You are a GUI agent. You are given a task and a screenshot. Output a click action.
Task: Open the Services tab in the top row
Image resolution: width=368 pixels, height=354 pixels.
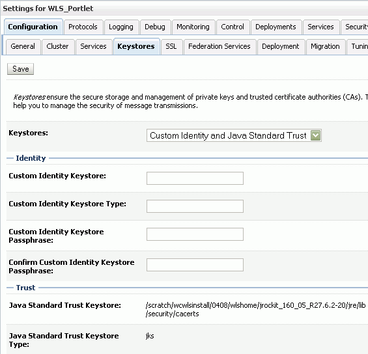pos(321,27)
